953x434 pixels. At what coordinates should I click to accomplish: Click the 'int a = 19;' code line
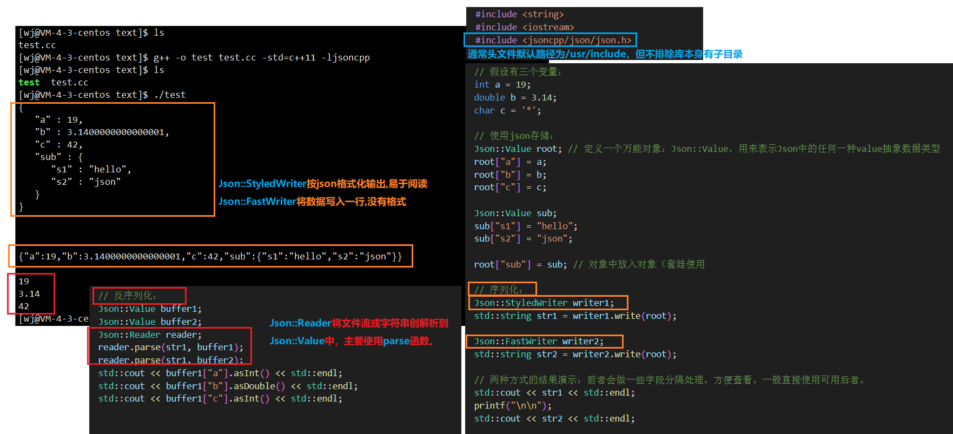pos(502,84)
